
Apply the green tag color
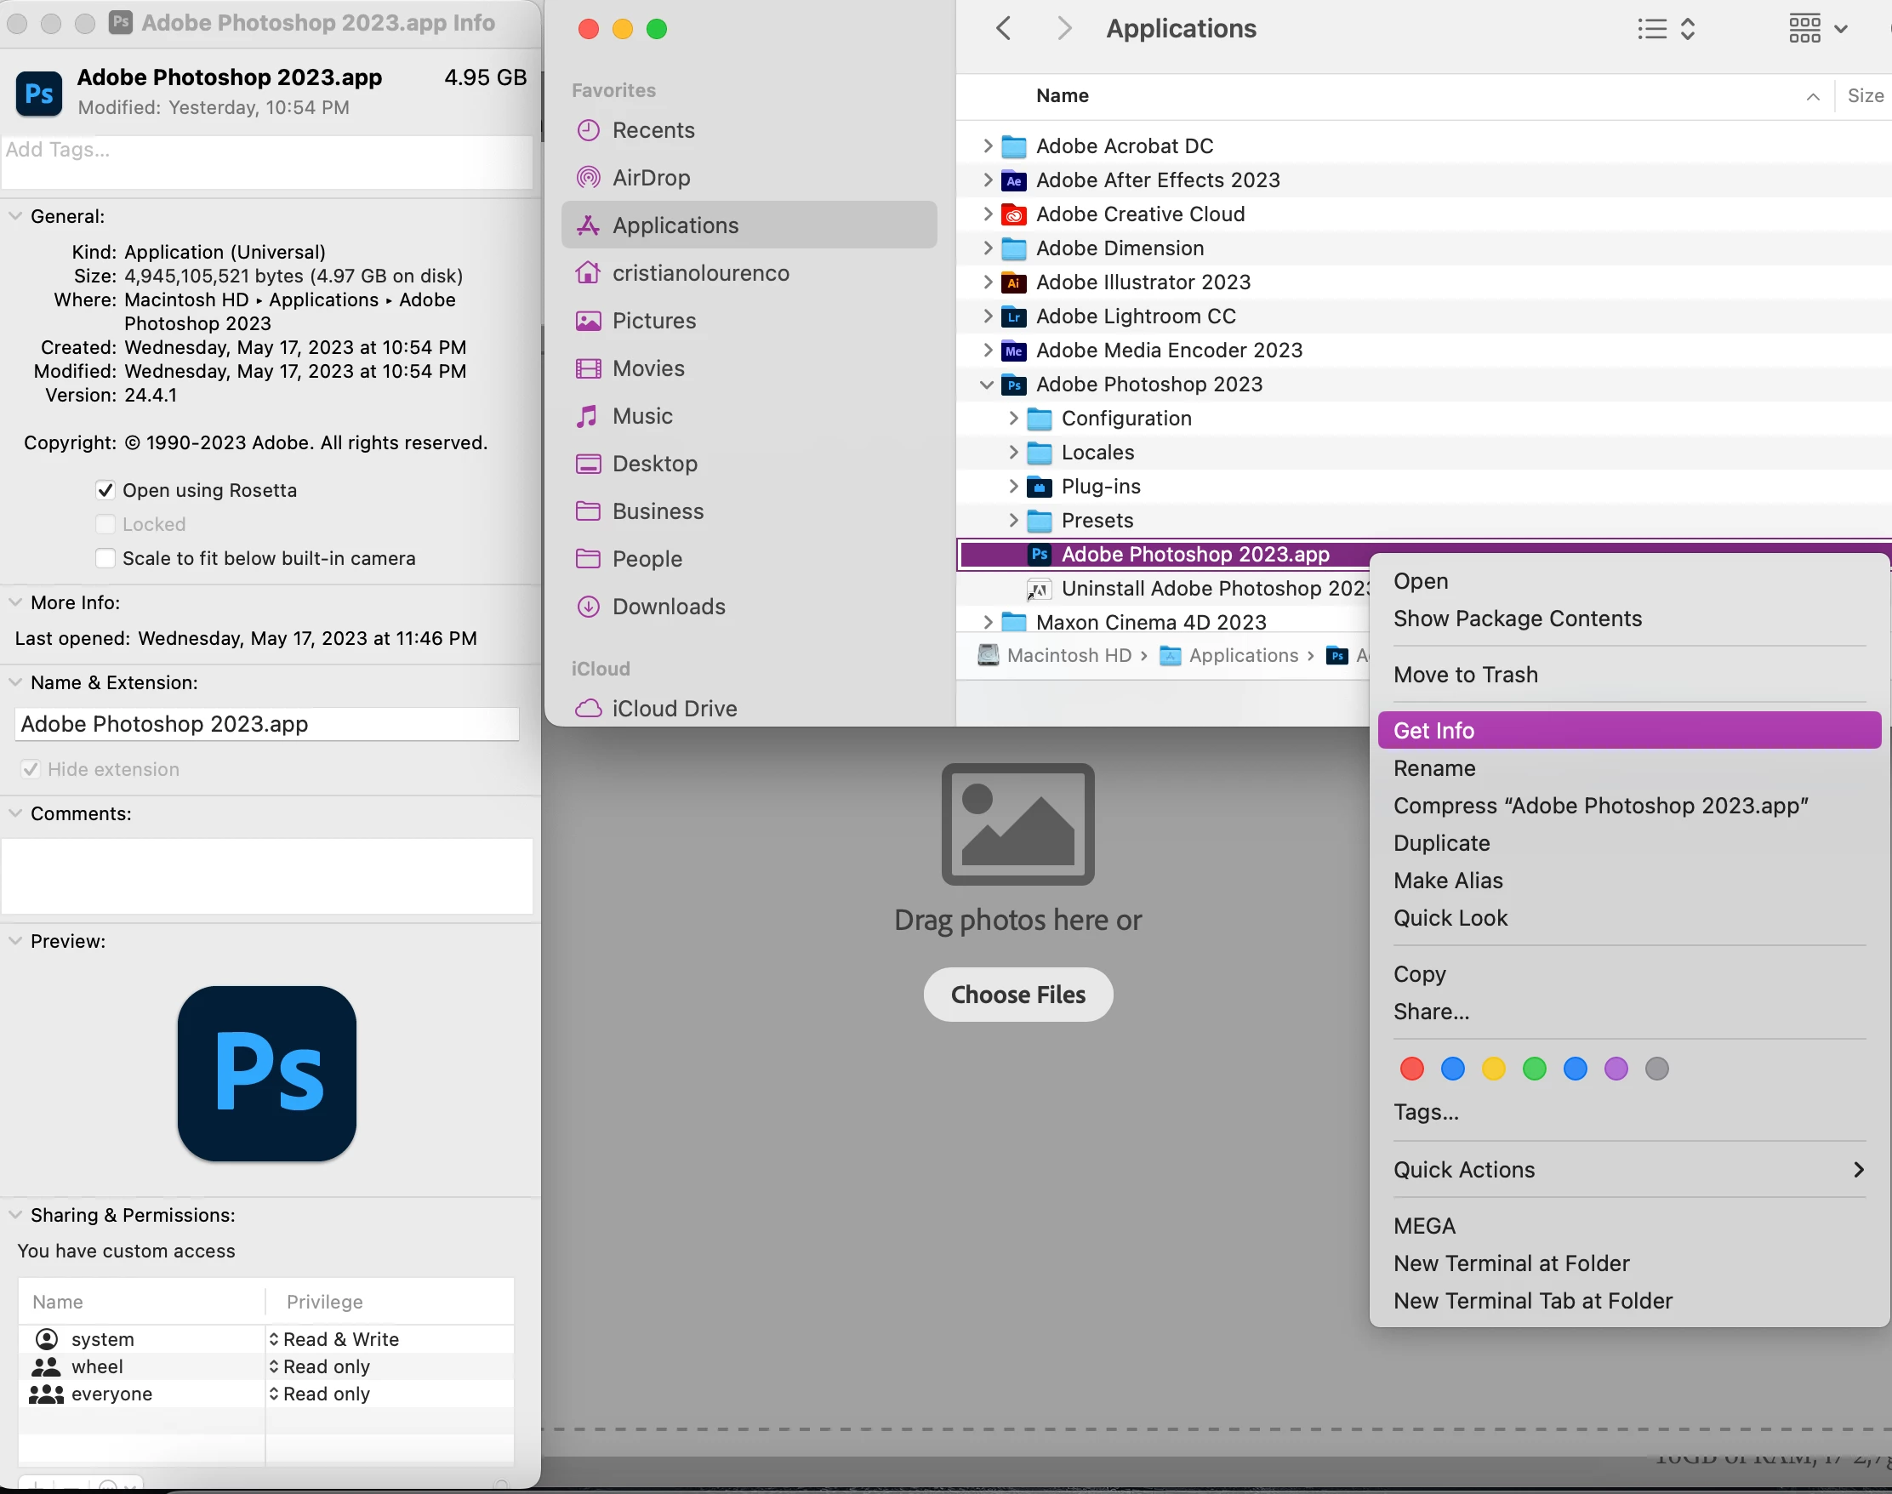coord(1533,1068)
